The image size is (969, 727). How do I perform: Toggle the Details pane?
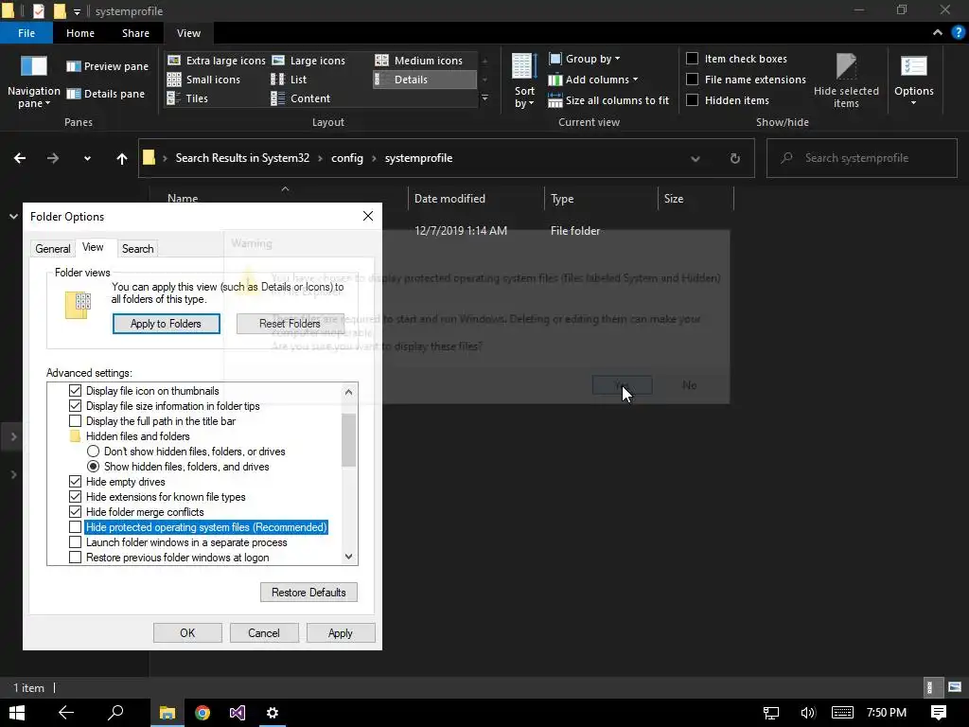(106, 94)
